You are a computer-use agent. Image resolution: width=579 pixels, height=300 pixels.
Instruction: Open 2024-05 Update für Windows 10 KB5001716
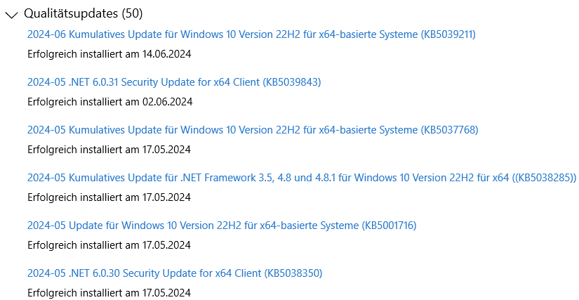pyautogui.click(x=222, y=226)
